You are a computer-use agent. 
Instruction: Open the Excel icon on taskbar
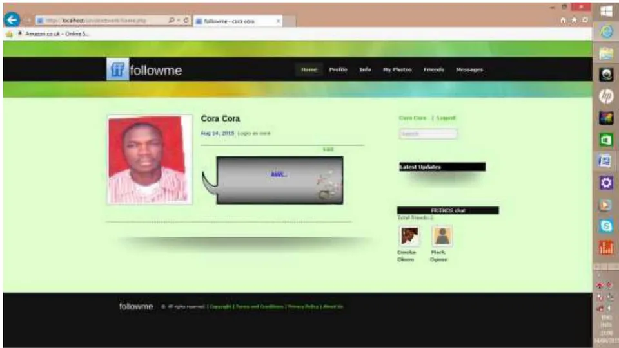tap(606, 140)
